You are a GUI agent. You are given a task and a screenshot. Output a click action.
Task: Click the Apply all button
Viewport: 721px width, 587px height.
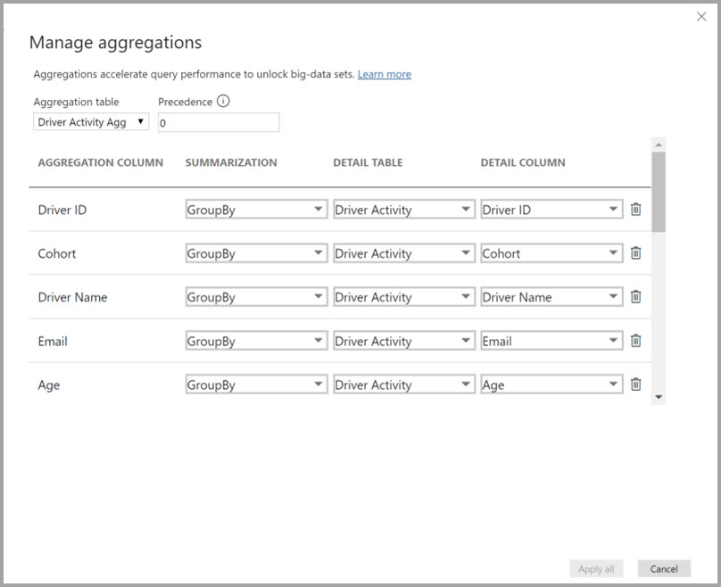(x=596, y=568)
